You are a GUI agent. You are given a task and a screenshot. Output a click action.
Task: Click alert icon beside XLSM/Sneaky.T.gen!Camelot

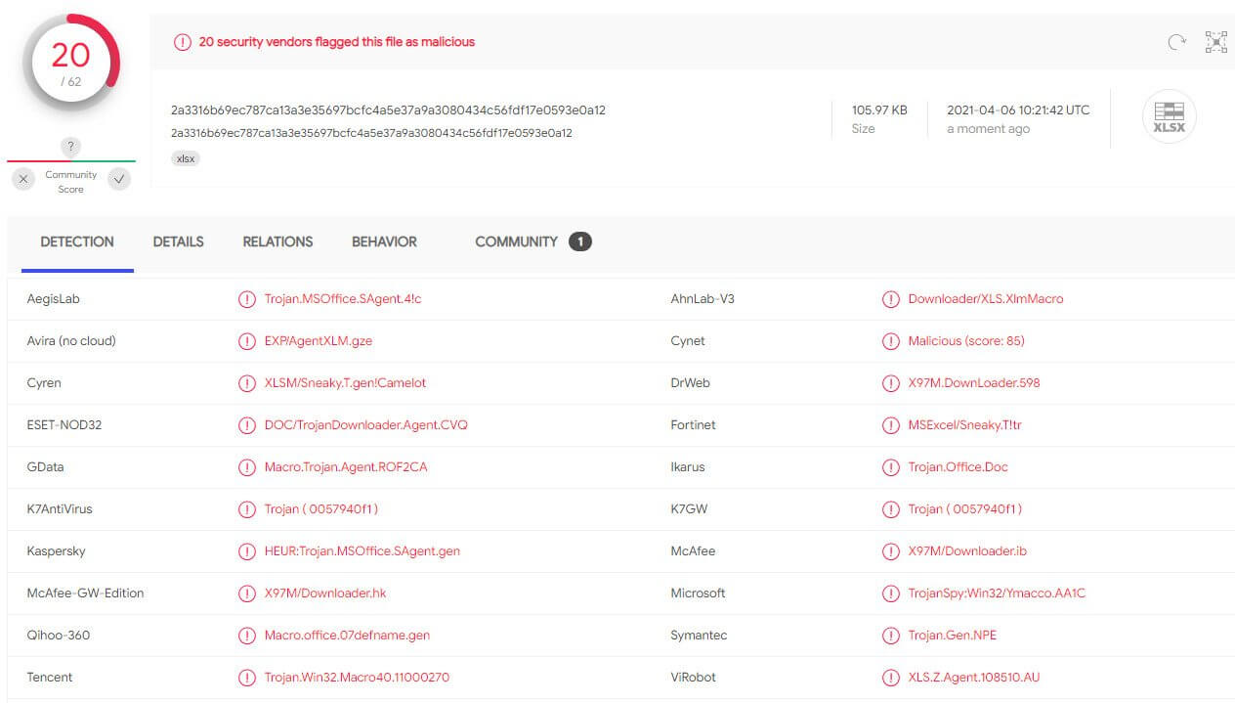pos(246,383)
